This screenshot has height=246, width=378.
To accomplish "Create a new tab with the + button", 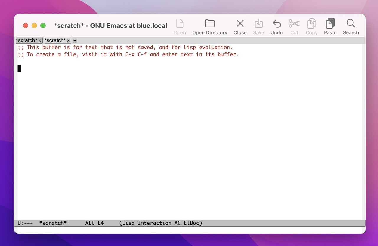I will pyautogui.click(x=75, y=40).
